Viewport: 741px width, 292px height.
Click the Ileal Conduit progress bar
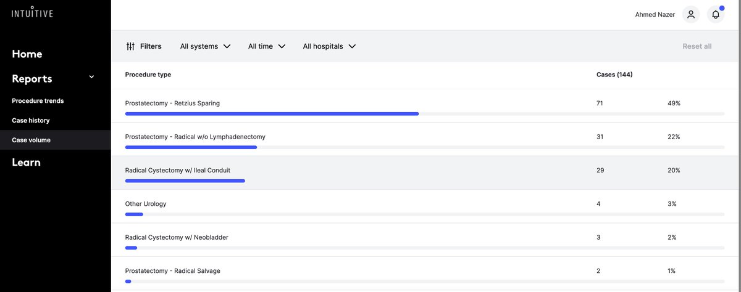185,180
